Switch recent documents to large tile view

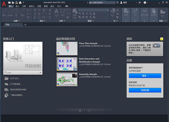pyautogui.click(x=80, y=111)
